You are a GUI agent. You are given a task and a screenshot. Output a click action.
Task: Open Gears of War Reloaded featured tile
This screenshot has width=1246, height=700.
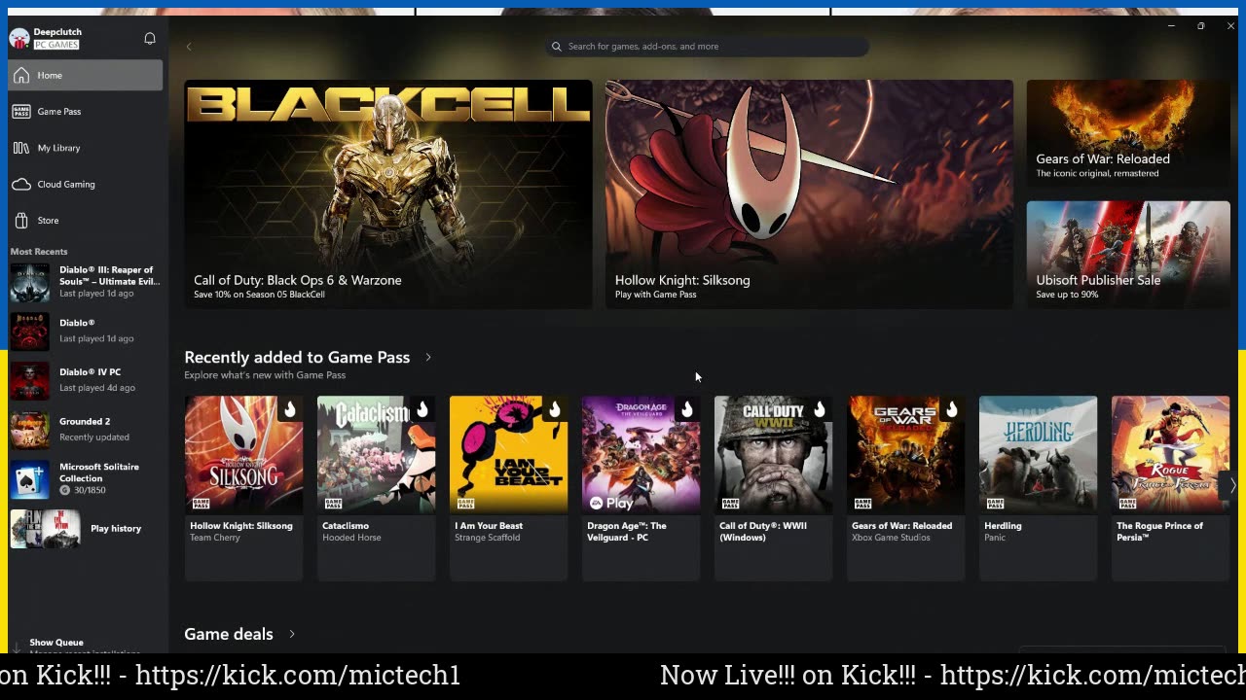[1128, 134]
